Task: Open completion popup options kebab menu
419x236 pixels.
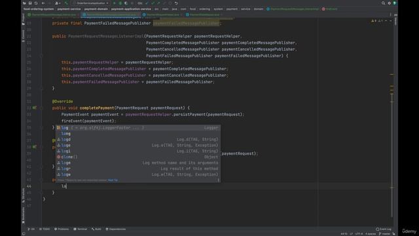Action: click(x=218, y=180)
